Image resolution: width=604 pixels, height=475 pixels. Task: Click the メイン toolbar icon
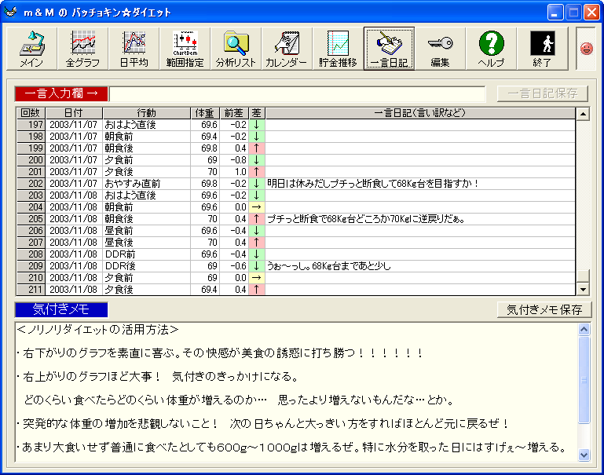31,49
